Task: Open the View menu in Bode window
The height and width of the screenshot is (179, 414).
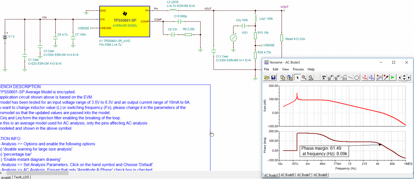Action: pyautogui.click(x=285, y=69)
